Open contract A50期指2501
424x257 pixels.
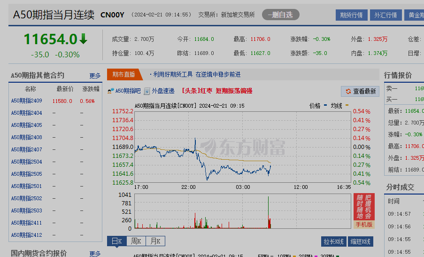point(26,186)
